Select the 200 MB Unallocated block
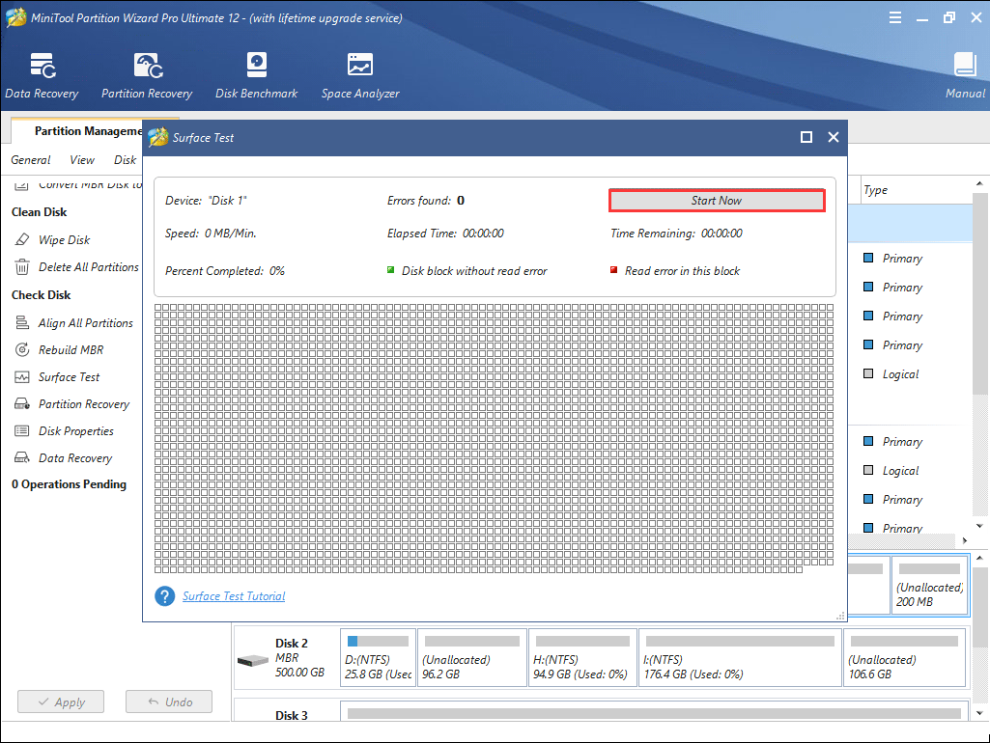Screen dimensions: 990x743 [x=929, y=585]
